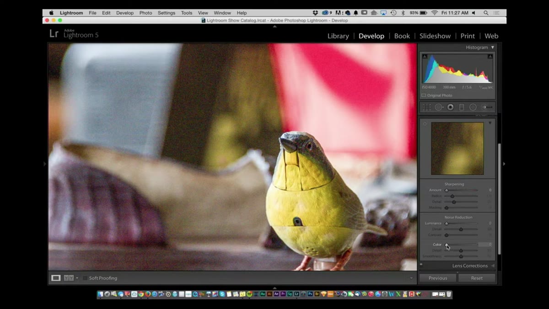Switch to the Web module

point(491,36)
